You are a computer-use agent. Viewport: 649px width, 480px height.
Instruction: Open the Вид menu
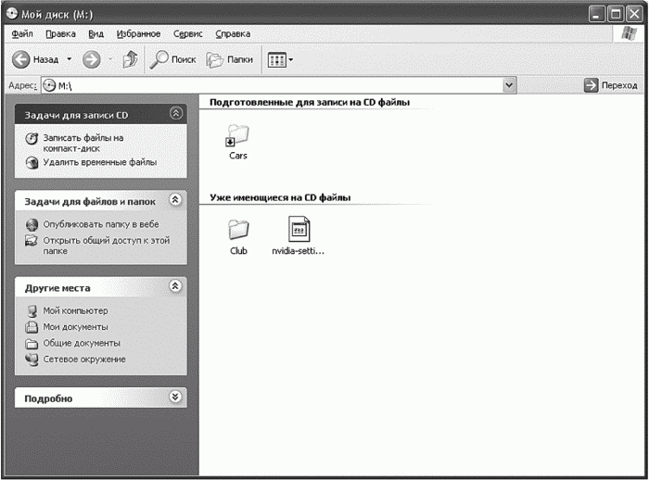pos(96,34)
